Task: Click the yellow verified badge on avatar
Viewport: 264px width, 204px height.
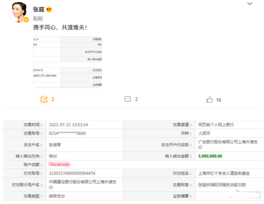Action: (25, 20)
